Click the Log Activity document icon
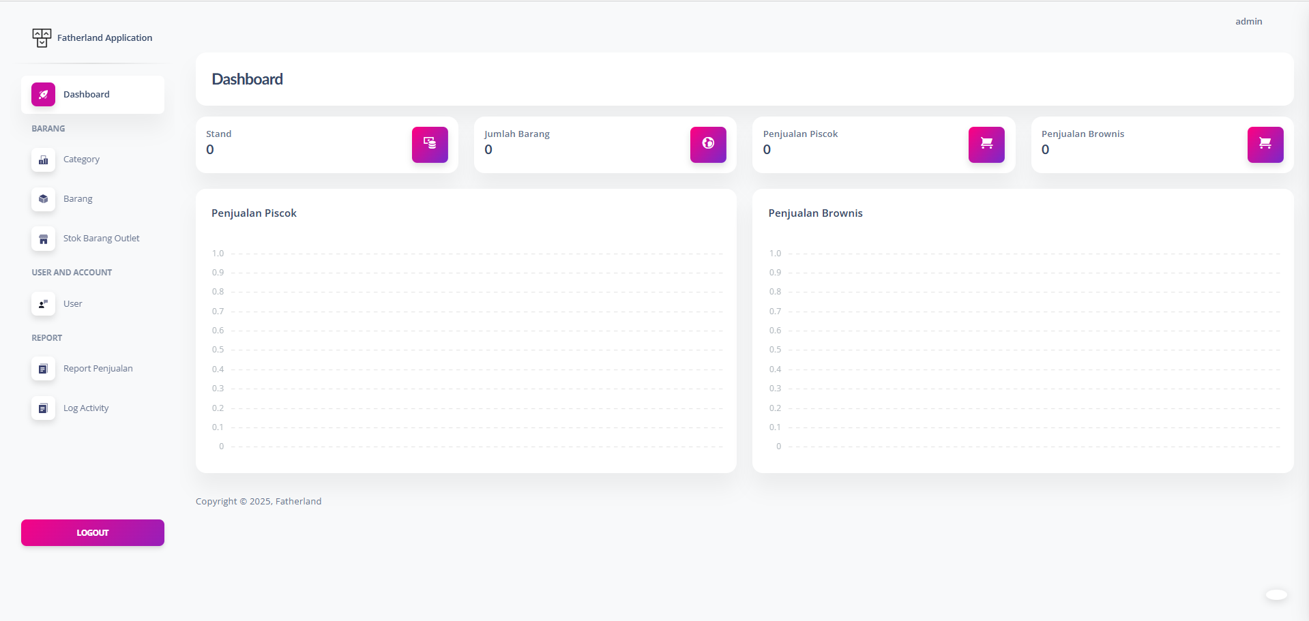Screen dimensions: 1309x621 coord(43,408)
